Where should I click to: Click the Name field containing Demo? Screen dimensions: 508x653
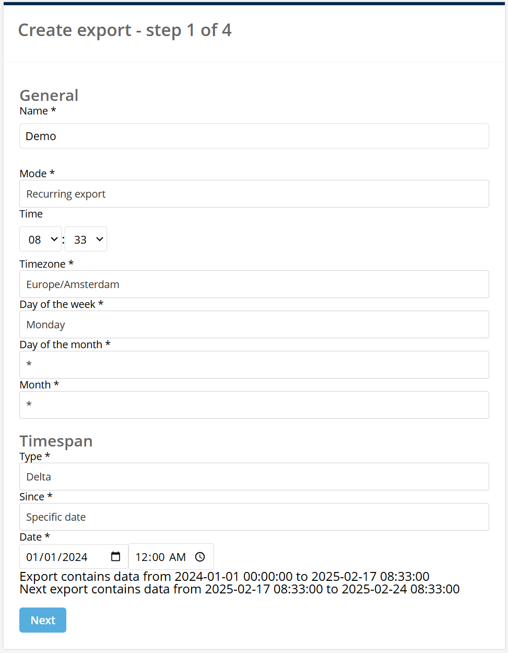(x=254, y=136)
